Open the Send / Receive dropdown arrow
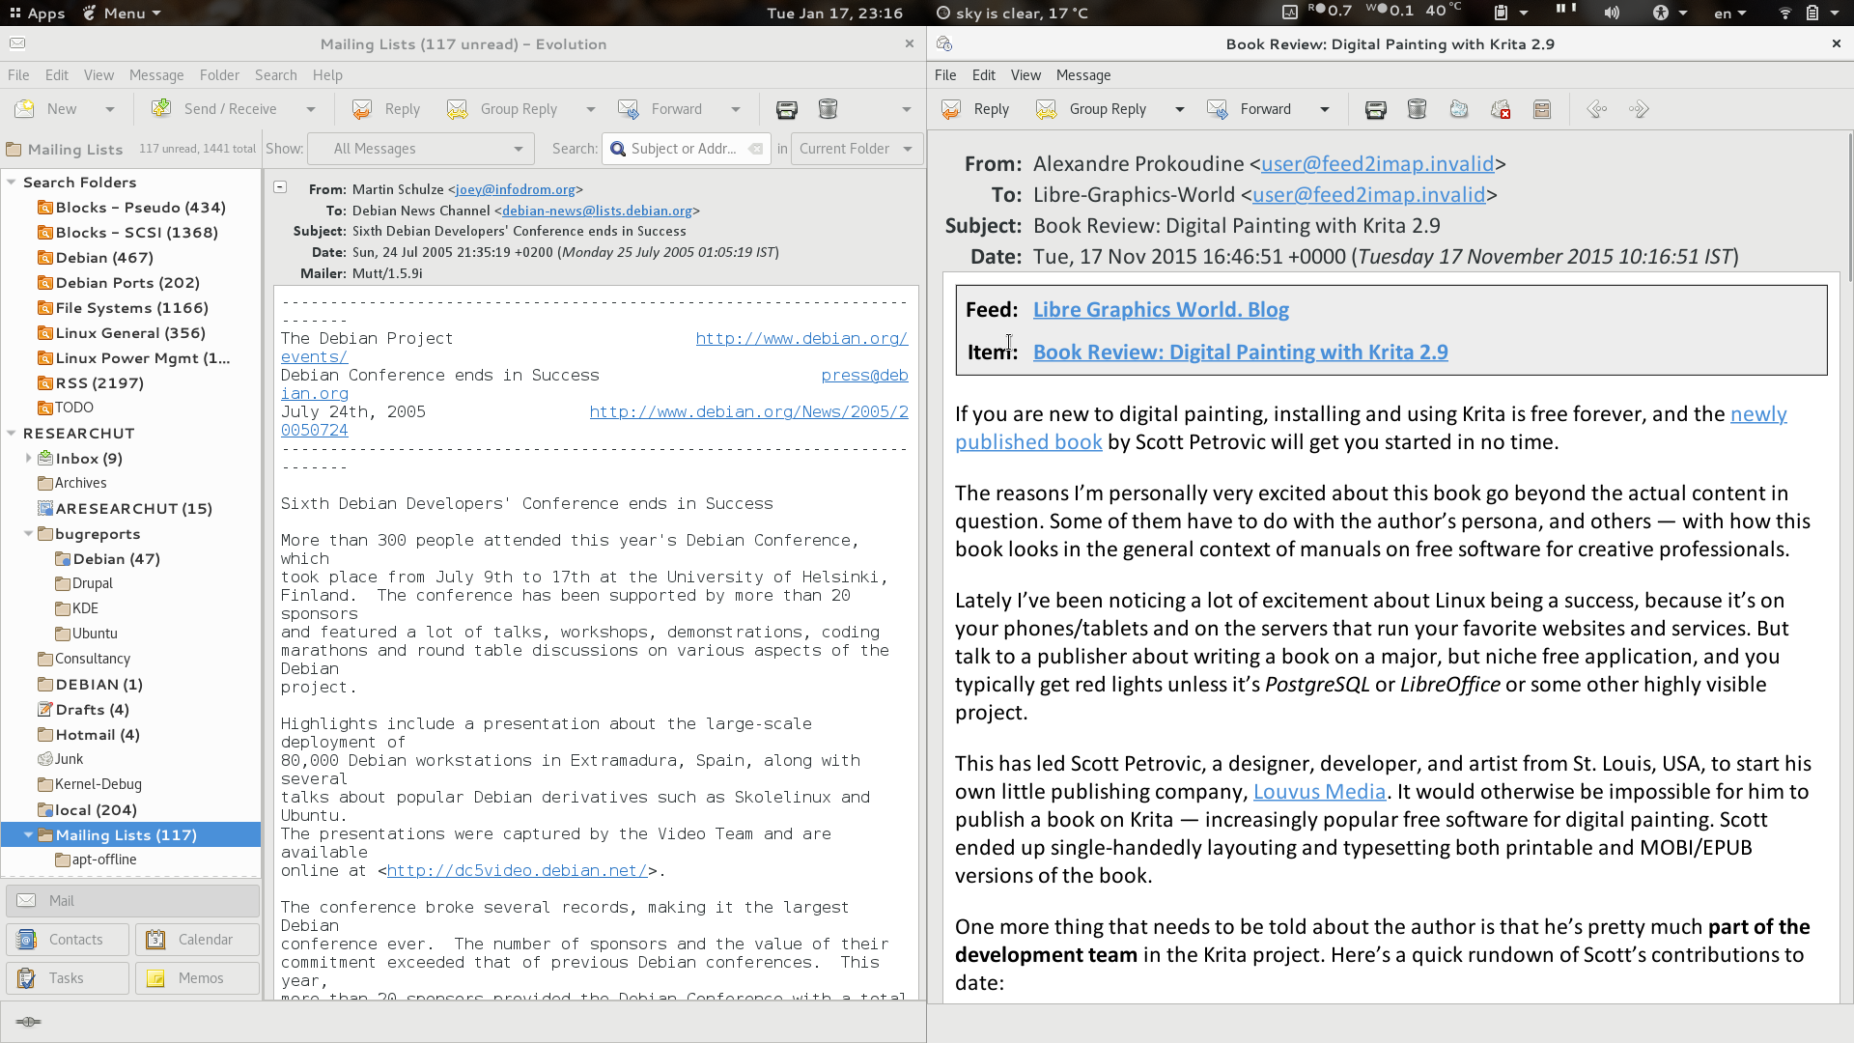Screen dimensions: 1854x1043 [x=311, y=109]
